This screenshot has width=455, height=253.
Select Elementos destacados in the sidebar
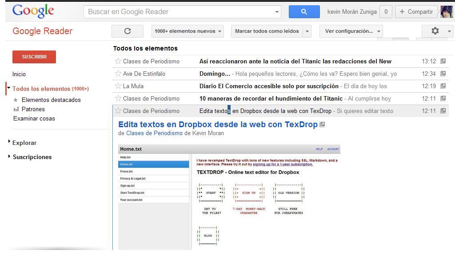pos(51,100)
